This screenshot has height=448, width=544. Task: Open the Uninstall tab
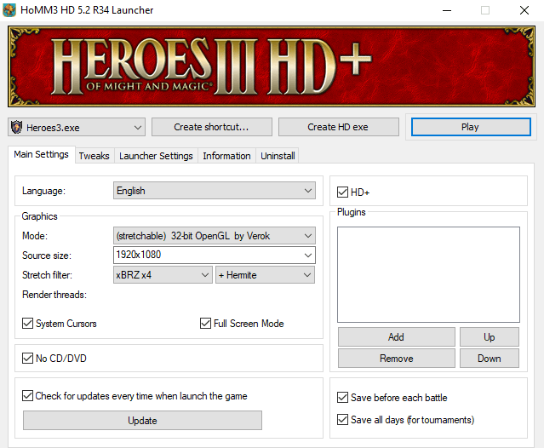278,156
